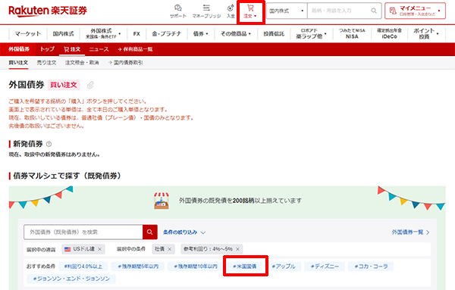Focus the 外国債券（既発債券）を検索 field
Viewport: 455px width, 290px height.
pyautogui.click(x=83, y=232)
